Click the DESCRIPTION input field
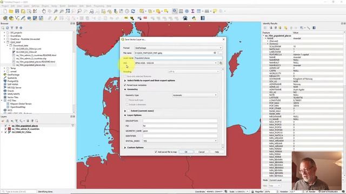Image resolution: width=346 pixels, height=194 pixels. [180, 121]
